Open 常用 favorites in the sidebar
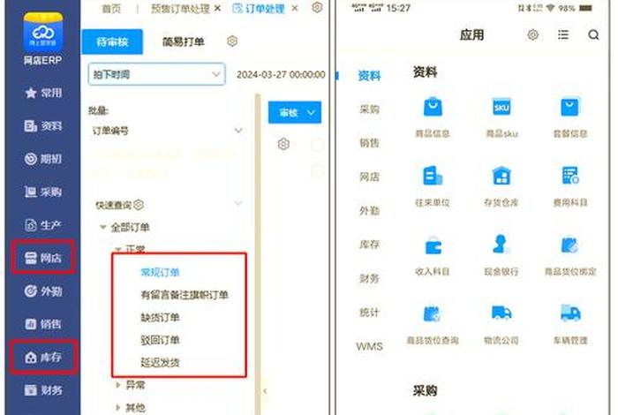Image resolution: width=618 pixels, height=415 pixels. point(43,93)
